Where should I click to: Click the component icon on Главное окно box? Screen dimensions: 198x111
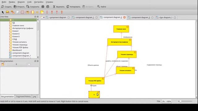tap(127, 27)
